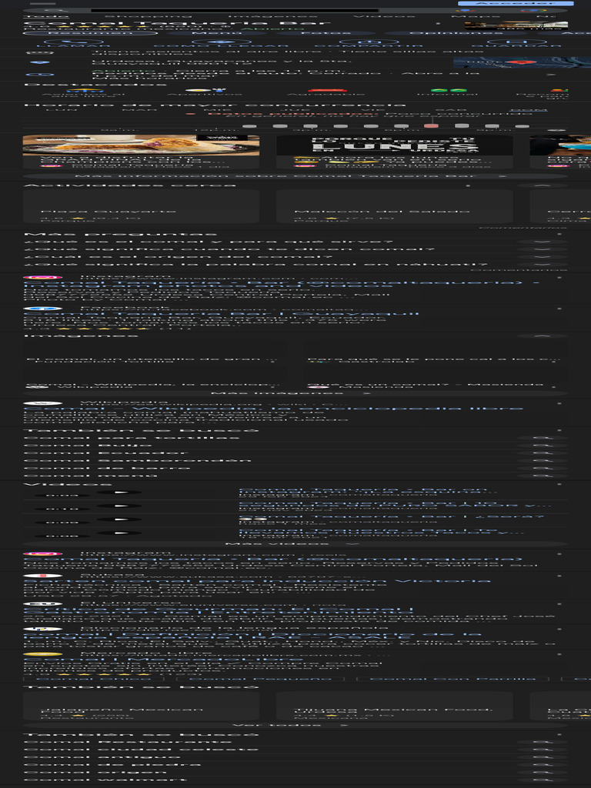
Task: Open the Jalapeño Mexican restaurant card
Action: pyautogui.click(x=142, y=706)
